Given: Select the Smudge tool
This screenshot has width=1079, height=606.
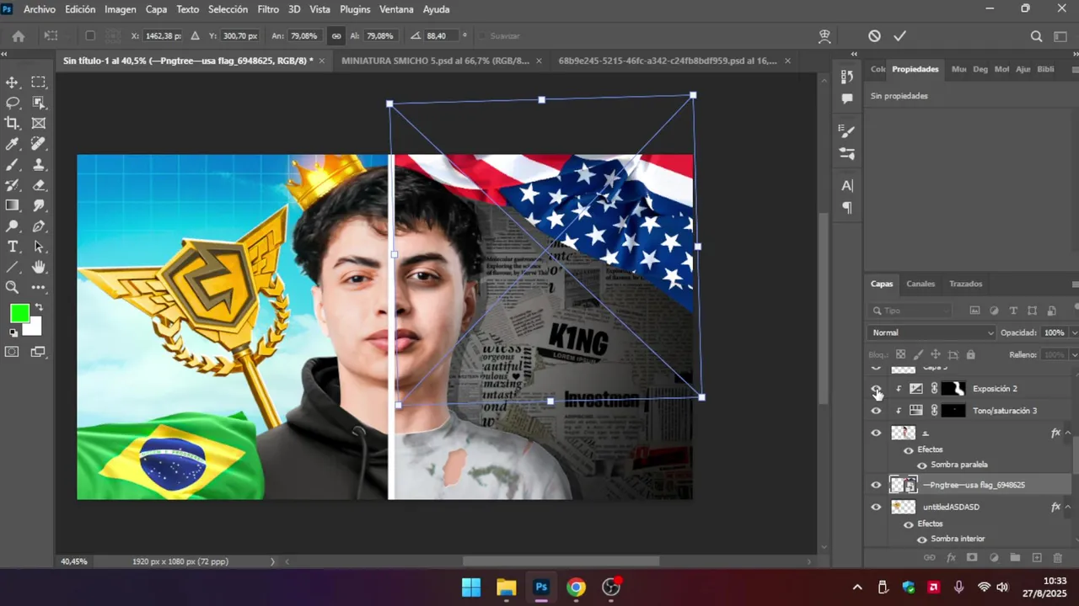Looking at the screenshot, I should (x=39, y=206).
